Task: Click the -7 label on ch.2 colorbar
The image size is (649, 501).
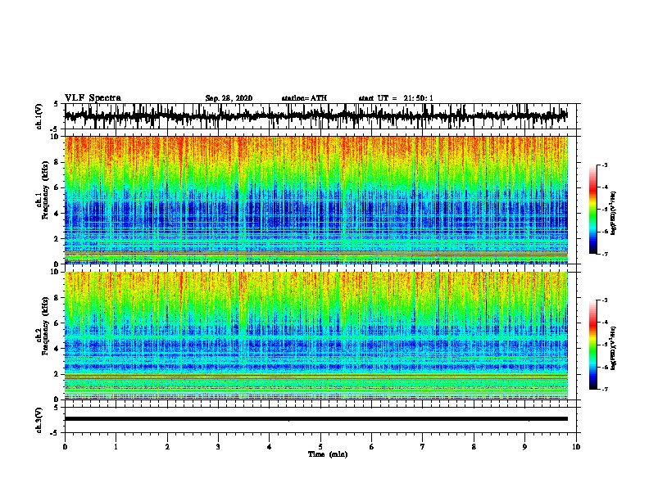Action: pyautogui.click(x=604, y=389)
